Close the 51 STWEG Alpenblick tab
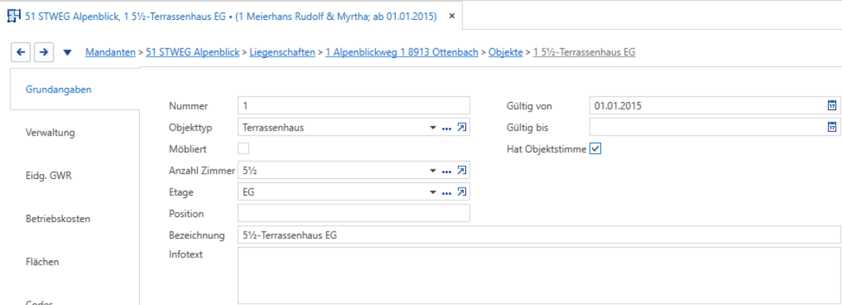 coord(451,17)
